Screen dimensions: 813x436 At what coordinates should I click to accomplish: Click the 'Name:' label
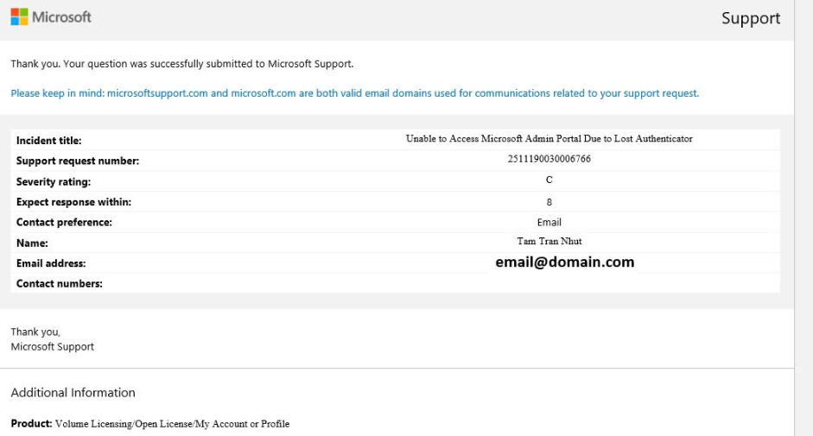point(32,243)
